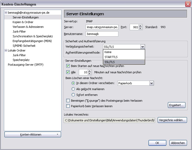
Task: Open Verfassen & Adressieren settings
Action: (28, 27)
